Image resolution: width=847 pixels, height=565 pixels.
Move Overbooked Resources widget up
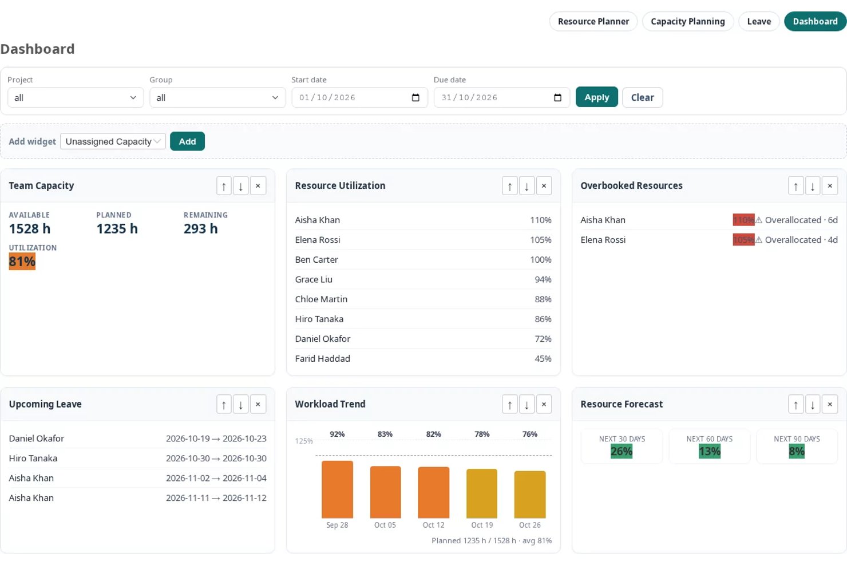click(795, 186)
